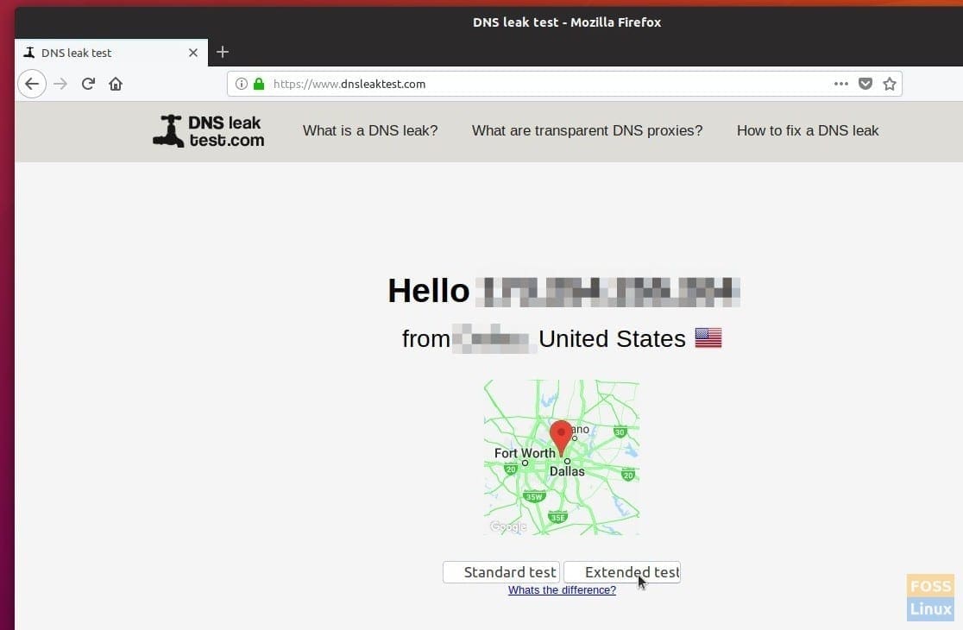Open "What are transparent DNS proxies?" link
The height and width of the screenshot is (630, 963).
[587, 131]
